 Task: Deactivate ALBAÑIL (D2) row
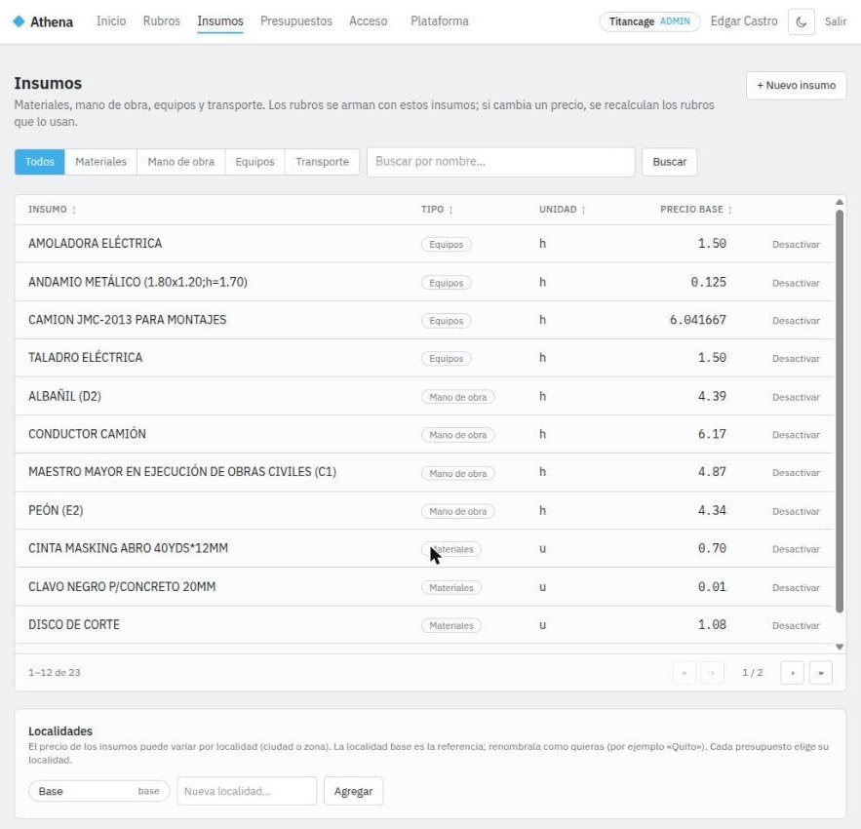pos(796,397)
